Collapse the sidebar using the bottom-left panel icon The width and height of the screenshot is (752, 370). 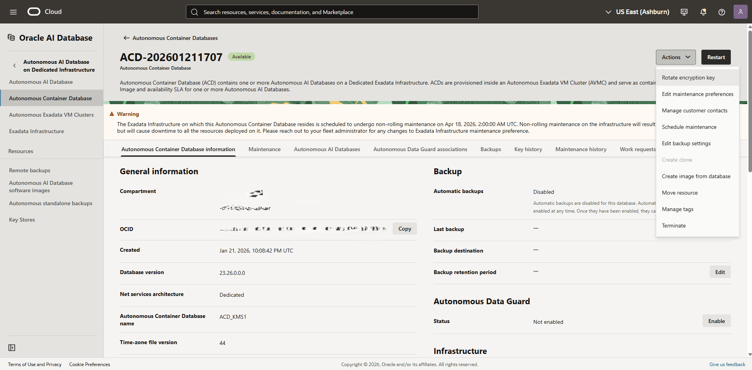tap(12, 348)
